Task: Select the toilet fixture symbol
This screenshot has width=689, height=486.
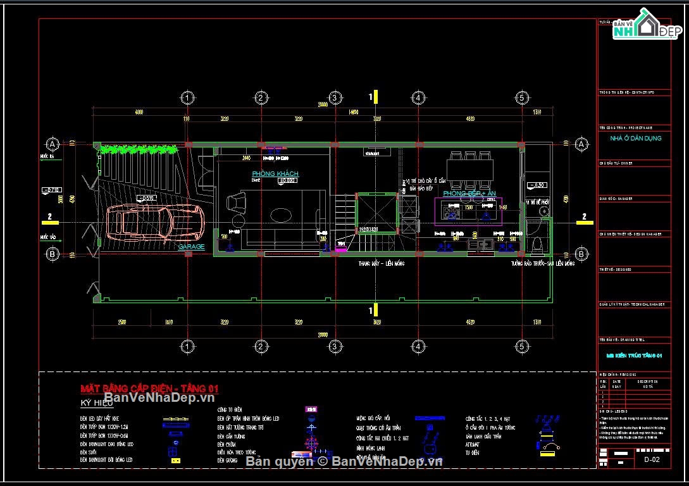Action: pyautogui.click(x=537, y=244)
